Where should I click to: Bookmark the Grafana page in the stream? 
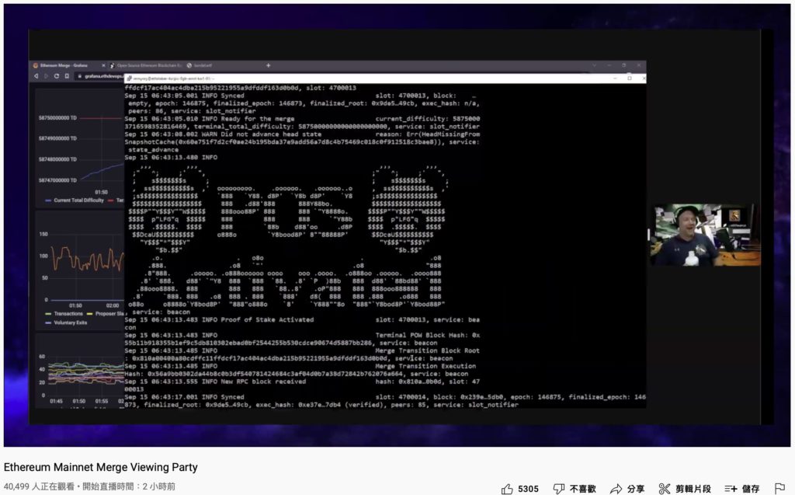pyautogui.click(x=67, y=76)
